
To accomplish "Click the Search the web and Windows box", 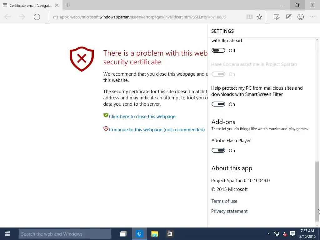I will coord(65,234).
